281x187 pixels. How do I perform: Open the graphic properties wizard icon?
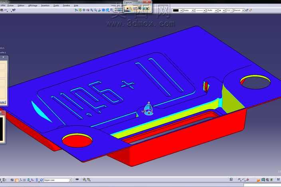pos(251,10)
